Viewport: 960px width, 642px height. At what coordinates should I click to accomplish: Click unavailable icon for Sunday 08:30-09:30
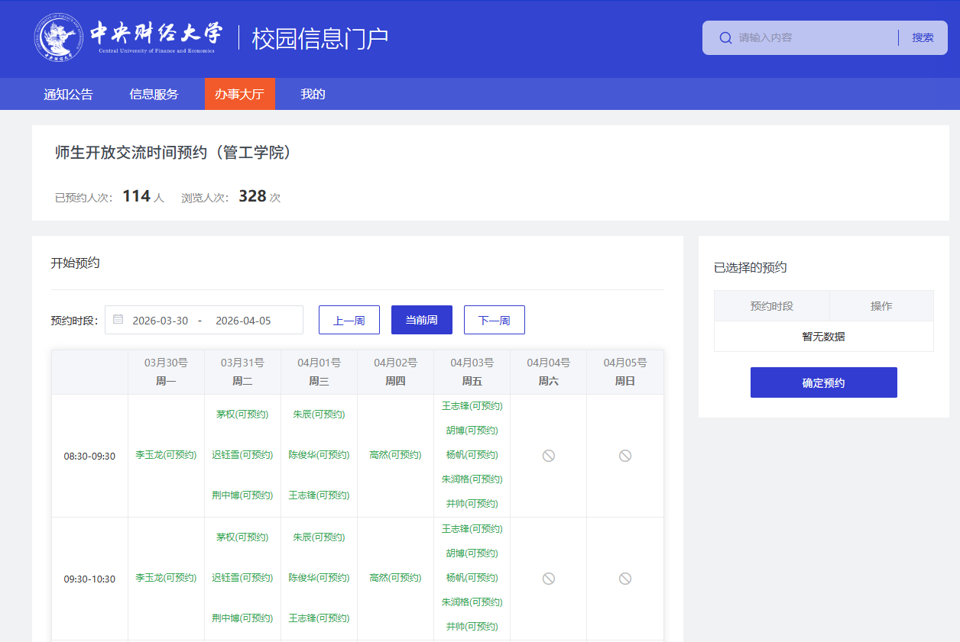click(x=624, y=456)
